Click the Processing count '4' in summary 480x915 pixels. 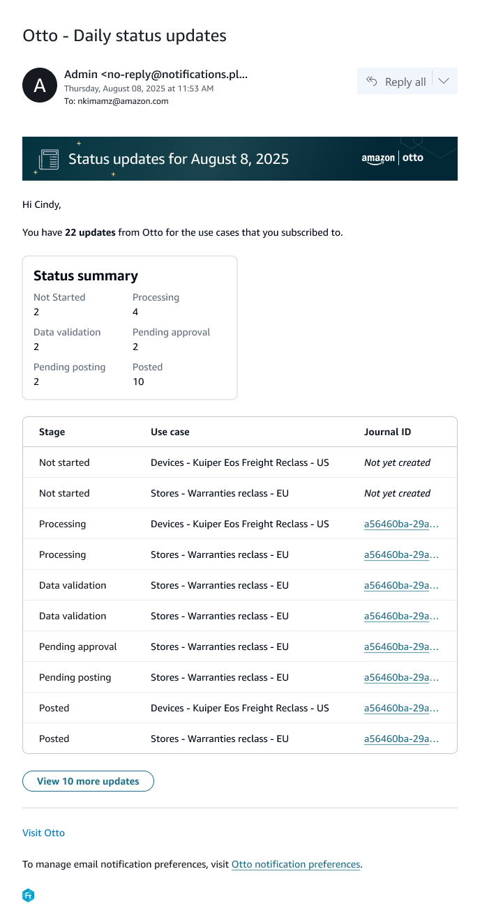point(135,312)
